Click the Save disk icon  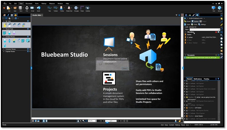[21, 9]
